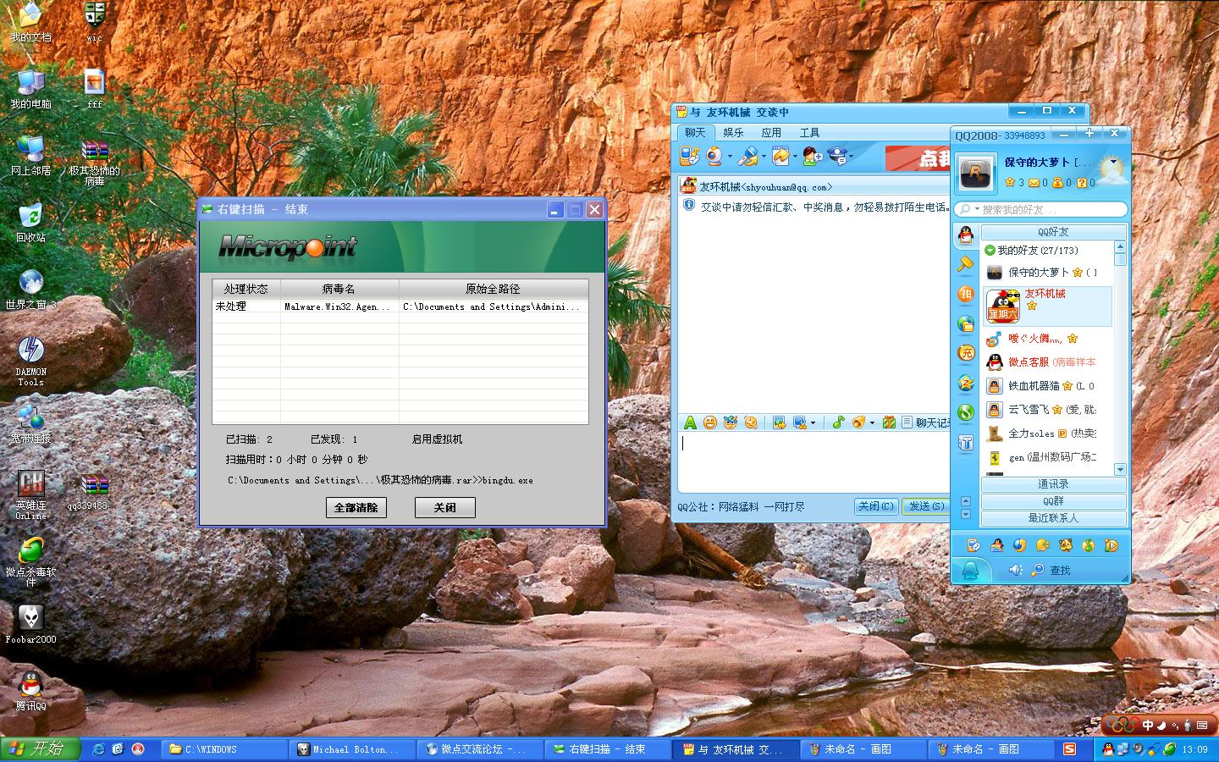This screenshot has height=762, width=1219.
Task: Expand the 通讯录 section
Action: 1053,484
